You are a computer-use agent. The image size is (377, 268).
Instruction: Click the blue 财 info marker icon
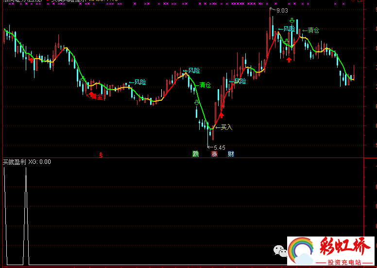click(231, 154)
